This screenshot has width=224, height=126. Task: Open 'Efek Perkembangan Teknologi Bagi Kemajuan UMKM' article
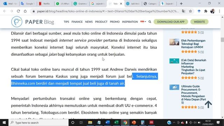pos(193,44)
